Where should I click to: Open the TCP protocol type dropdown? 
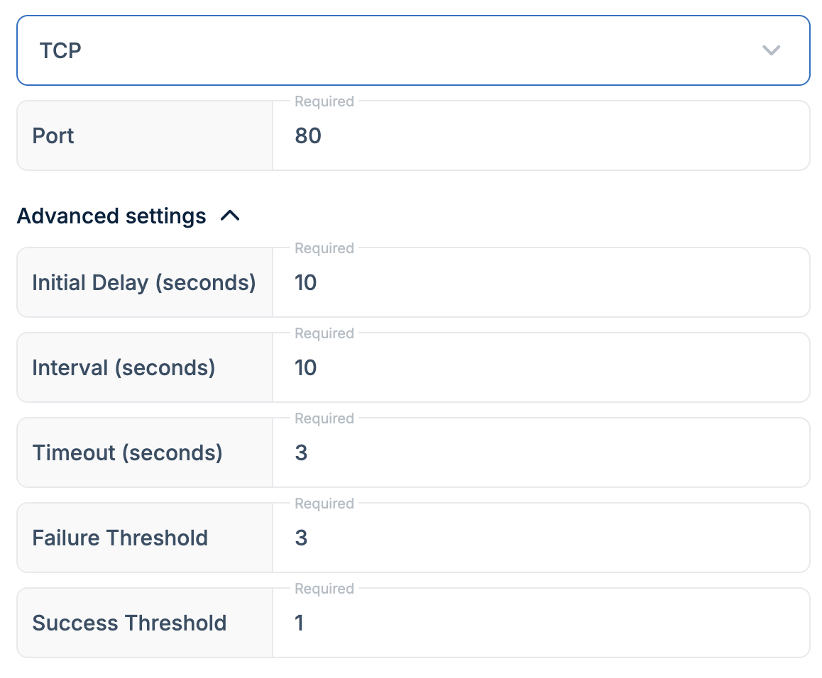(412, 50)
